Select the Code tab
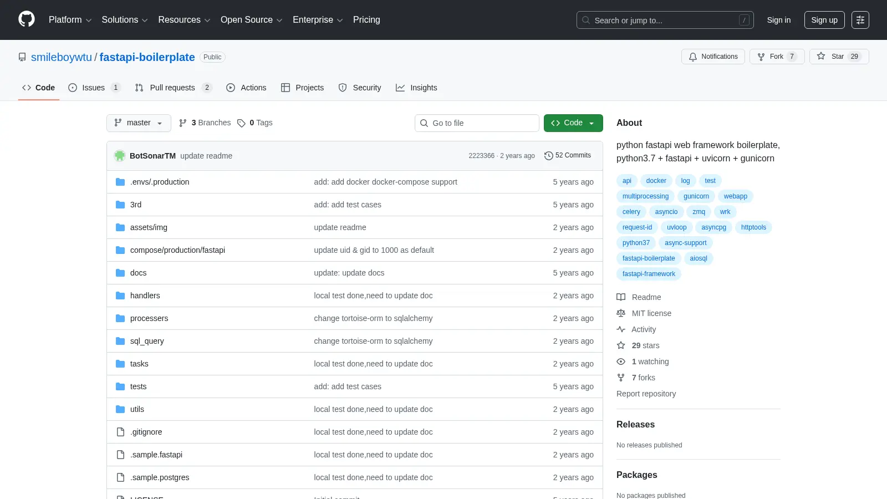Viewport: 887px width, 499px height. point(38,88)
